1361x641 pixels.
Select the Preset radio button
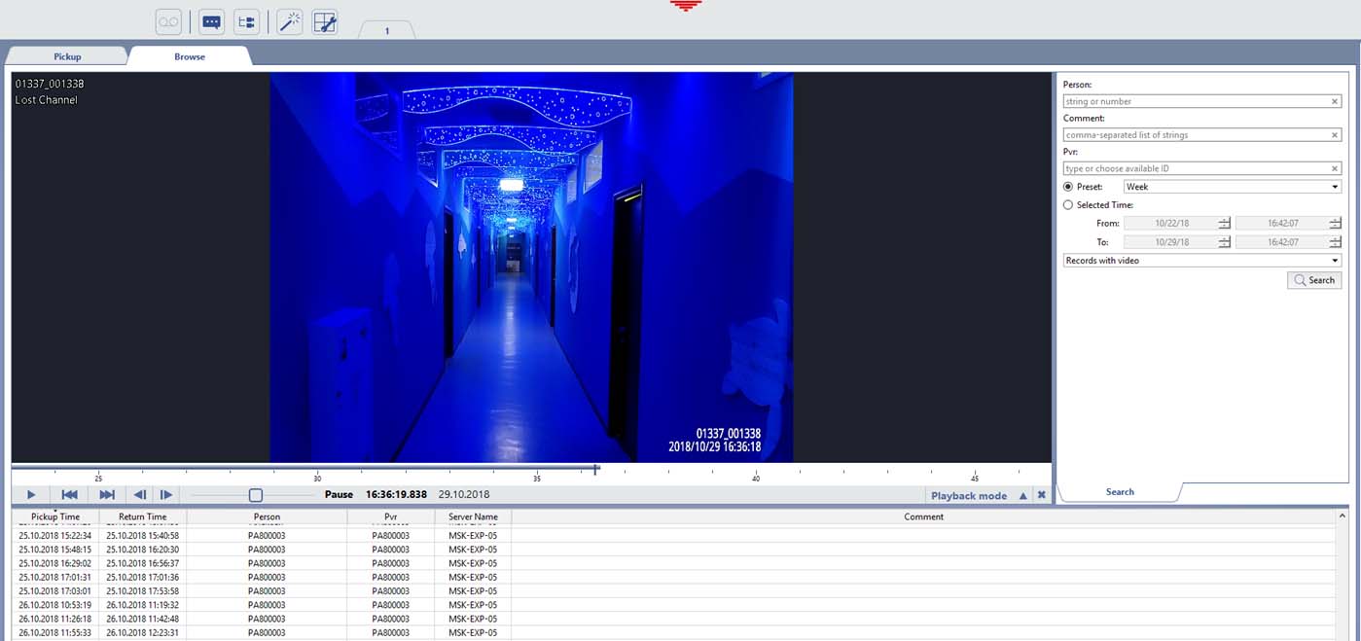coord(1068,187)
